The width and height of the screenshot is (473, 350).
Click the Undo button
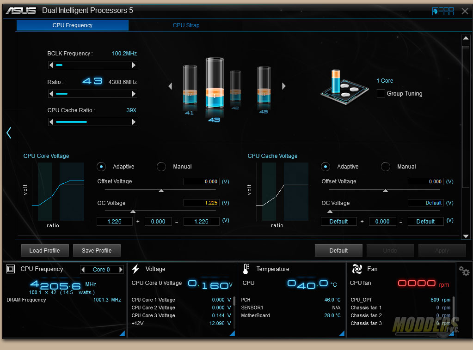coord(390,251)
